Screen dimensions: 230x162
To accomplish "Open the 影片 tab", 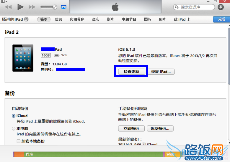I will click(110, 19).
